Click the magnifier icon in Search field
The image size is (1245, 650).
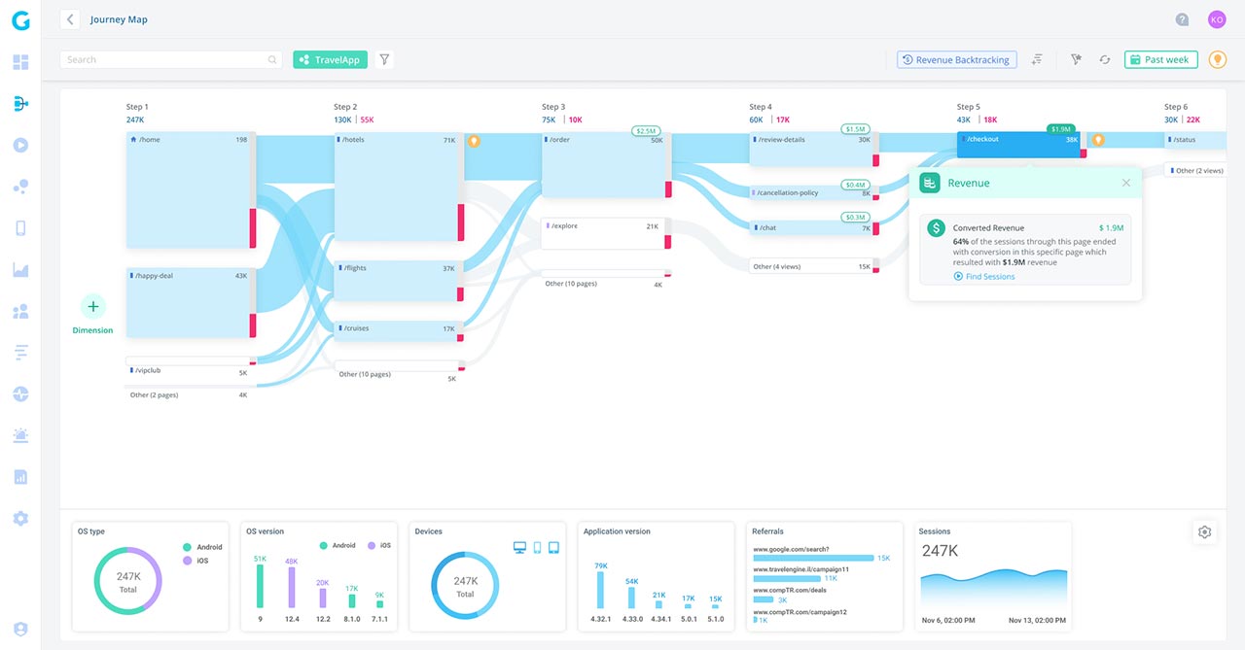pyautogui.click(x=272, y=59)
